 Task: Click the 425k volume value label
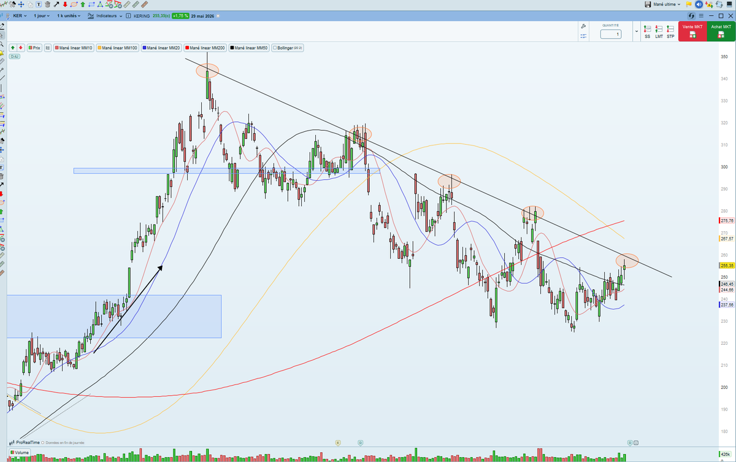(726, 454)
